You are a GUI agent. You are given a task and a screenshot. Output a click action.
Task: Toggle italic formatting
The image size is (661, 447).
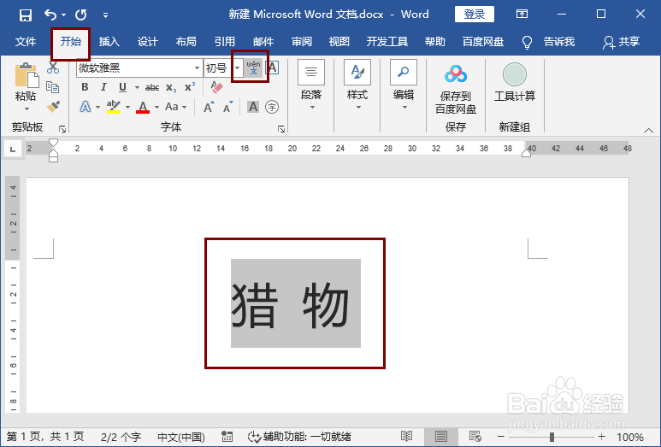click(103, 87)
